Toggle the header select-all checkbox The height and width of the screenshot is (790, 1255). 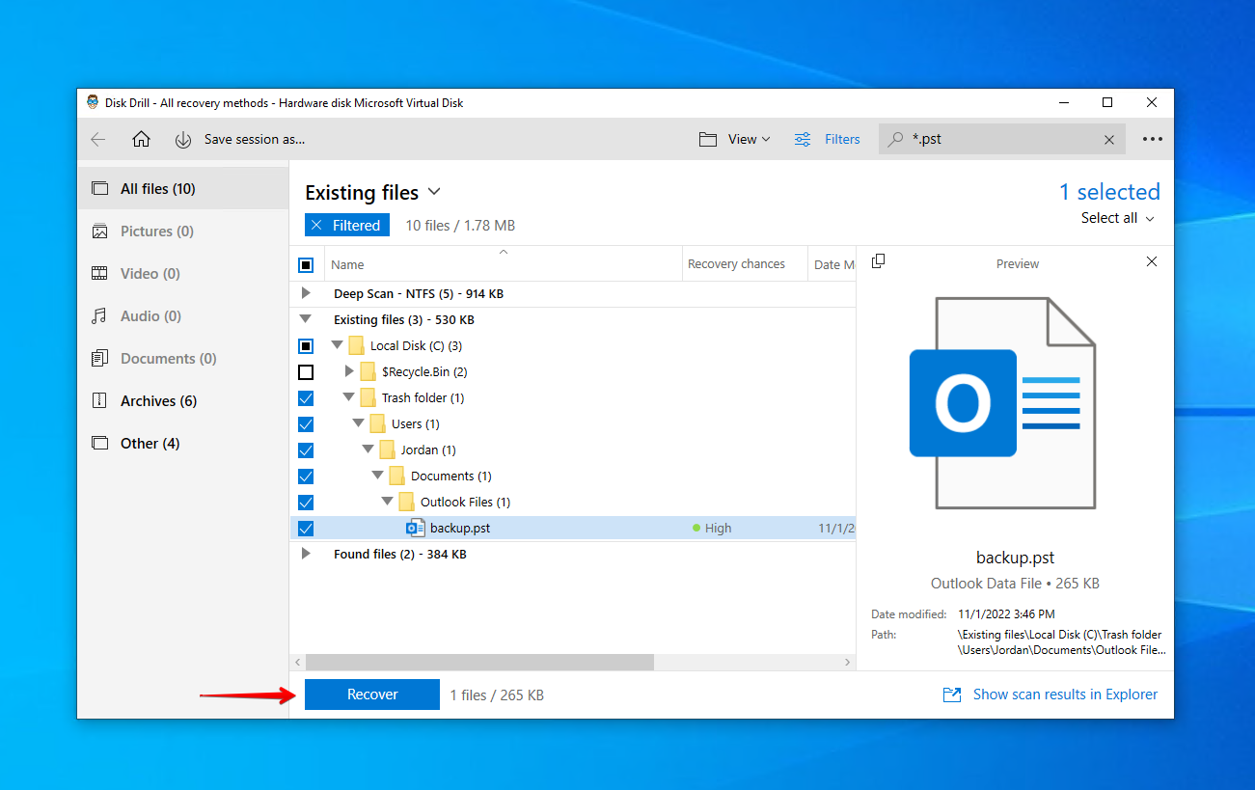click(306, 264)
